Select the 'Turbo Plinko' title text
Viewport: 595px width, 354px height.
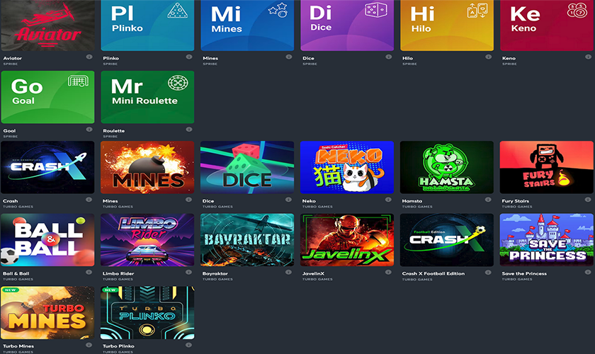(118, 346)
